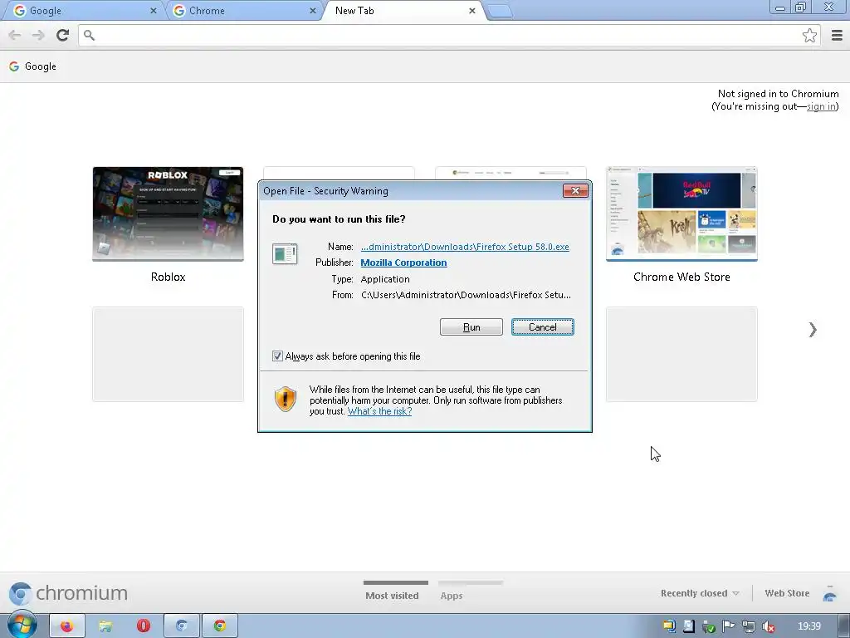Click the Chromium logo at bottom left
This screenshot has width=850, height=638.
pos(68,593)
